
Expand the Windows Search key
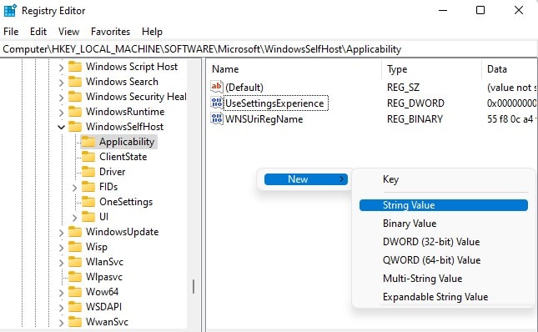pyautogui.click(x=61, y=82)
